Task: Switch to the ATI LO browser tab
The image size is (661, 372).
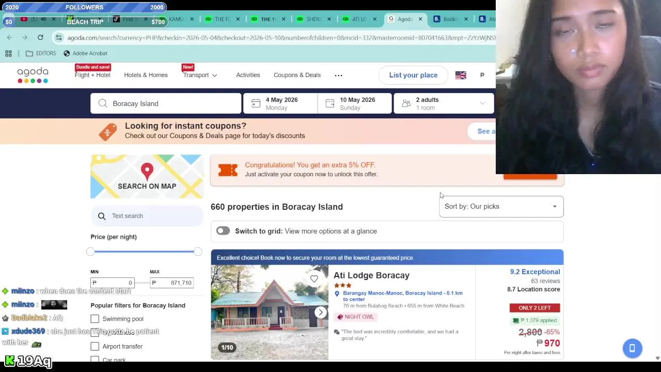Action: click(359, 19)
